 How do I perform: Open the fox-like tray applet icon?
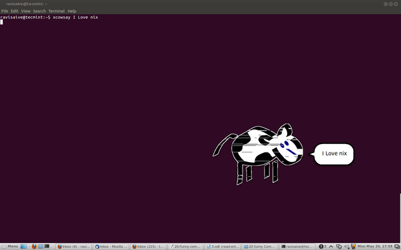(353, 246)
